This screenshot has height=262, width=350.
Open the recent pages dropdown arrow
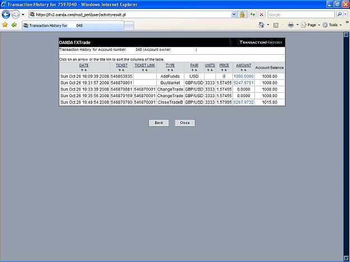pos(23,15)
